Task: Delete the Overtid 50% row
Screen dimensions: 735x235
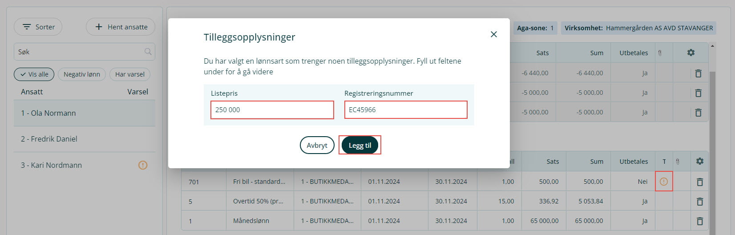Action: (x=699, y=201)
